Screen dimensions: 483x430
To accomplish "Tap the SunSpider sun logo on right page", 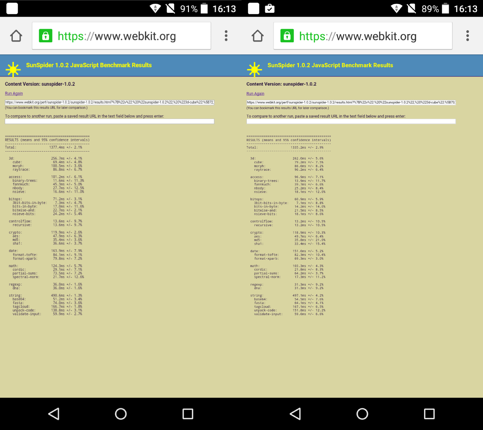I will pyautogui.click(x=255, y=69).
